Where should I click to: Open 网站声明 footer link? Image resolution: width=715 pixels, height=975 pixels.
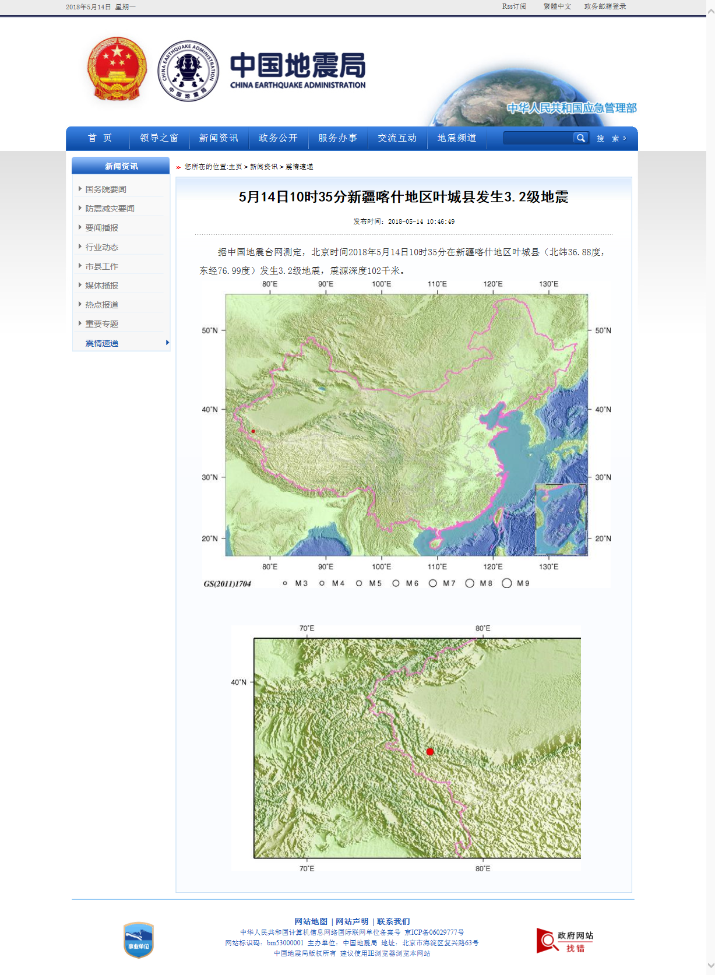point(352,921)
